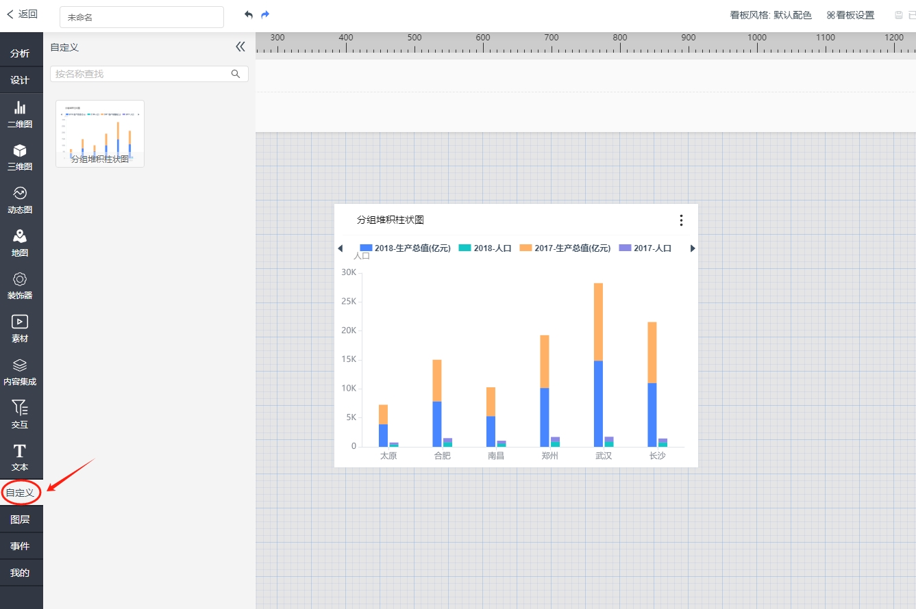Toggle the 2017-生产总值(亿元) legend series
The image size is (916, 609).
(x=565, y=248)
